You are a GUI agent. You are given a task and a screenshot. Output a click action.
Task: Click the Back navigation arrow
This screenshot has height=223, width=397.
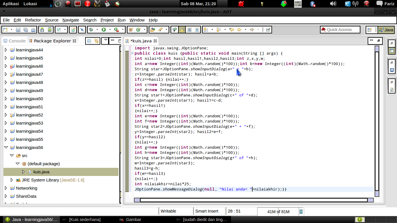(239, 30)
